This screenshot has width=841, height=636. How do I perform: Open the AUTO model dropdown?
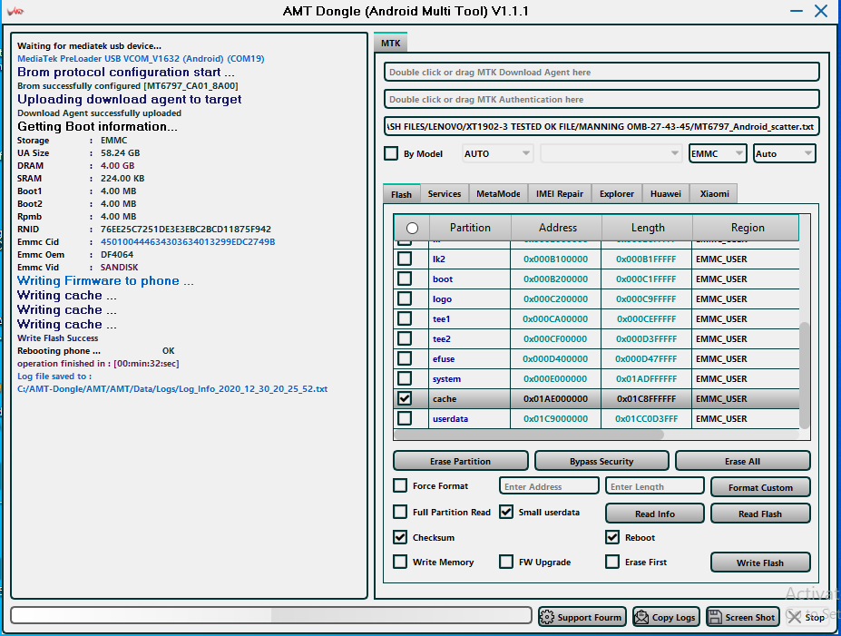[x=498, y=153]
